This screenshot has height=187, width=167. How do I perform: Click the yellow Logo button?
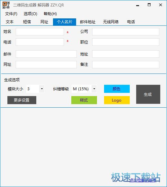(x=117, y=100)
